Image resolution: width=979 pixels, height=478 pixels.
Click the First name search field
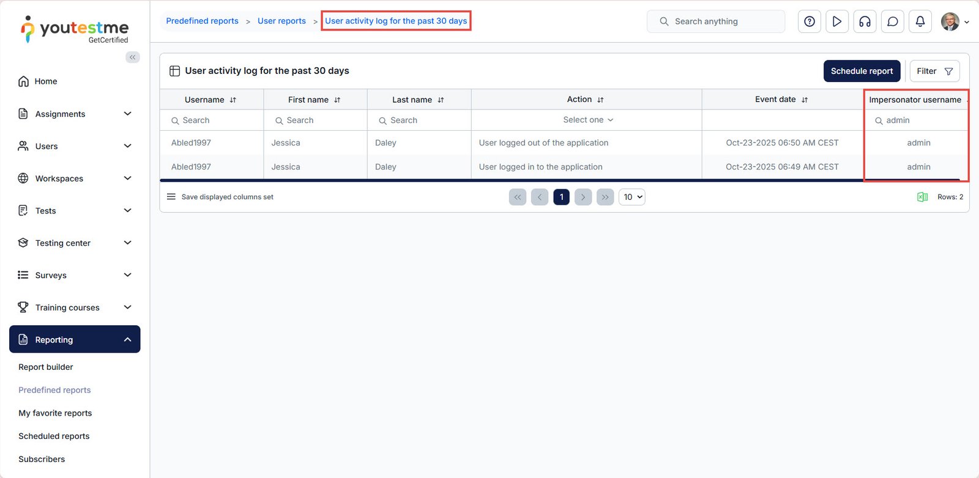(315, 120)
